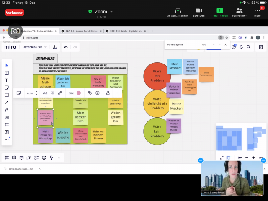
Task: Star the Datenklau VB board
Action: tap(46, 47)
